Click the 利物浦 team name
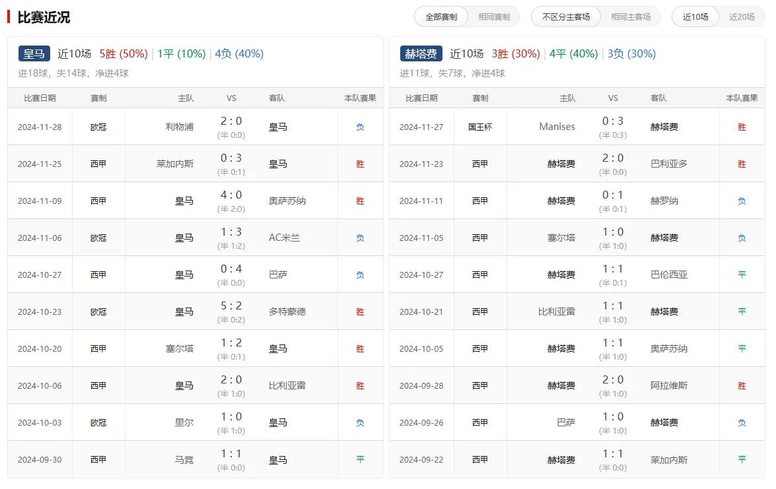The image size is (776, 489). 179,127
